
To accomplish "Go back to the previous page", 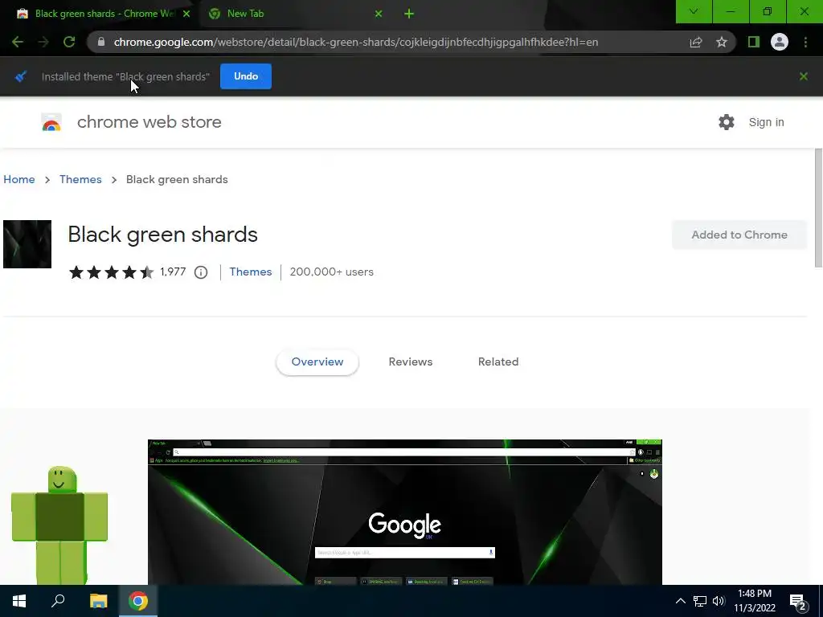I will (18, 42).
